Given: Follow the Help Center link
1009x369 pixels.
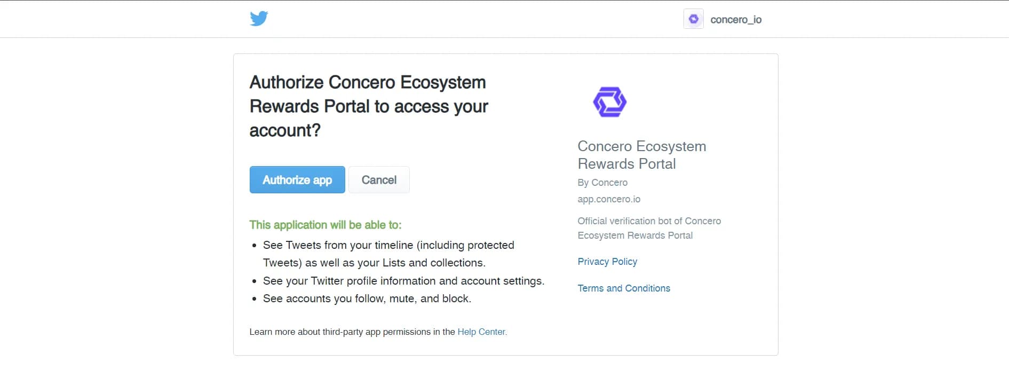Looking at the screenshot, I should (x=482, y=332).
